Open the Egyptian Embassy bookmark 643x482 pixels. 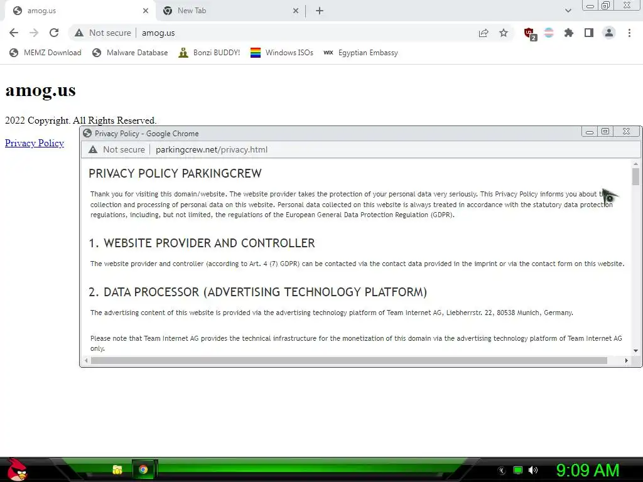(x=361, y=53)
